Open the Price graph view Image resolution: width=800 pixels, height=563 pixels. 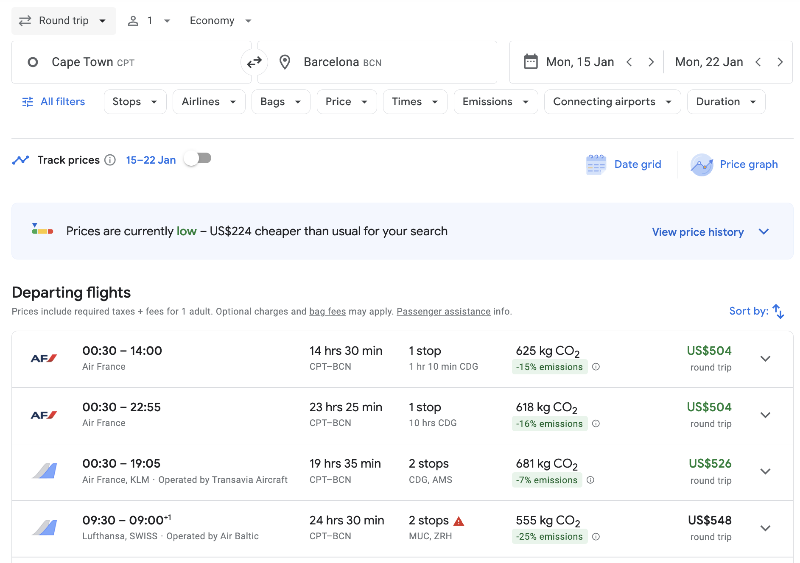(734, 164)
